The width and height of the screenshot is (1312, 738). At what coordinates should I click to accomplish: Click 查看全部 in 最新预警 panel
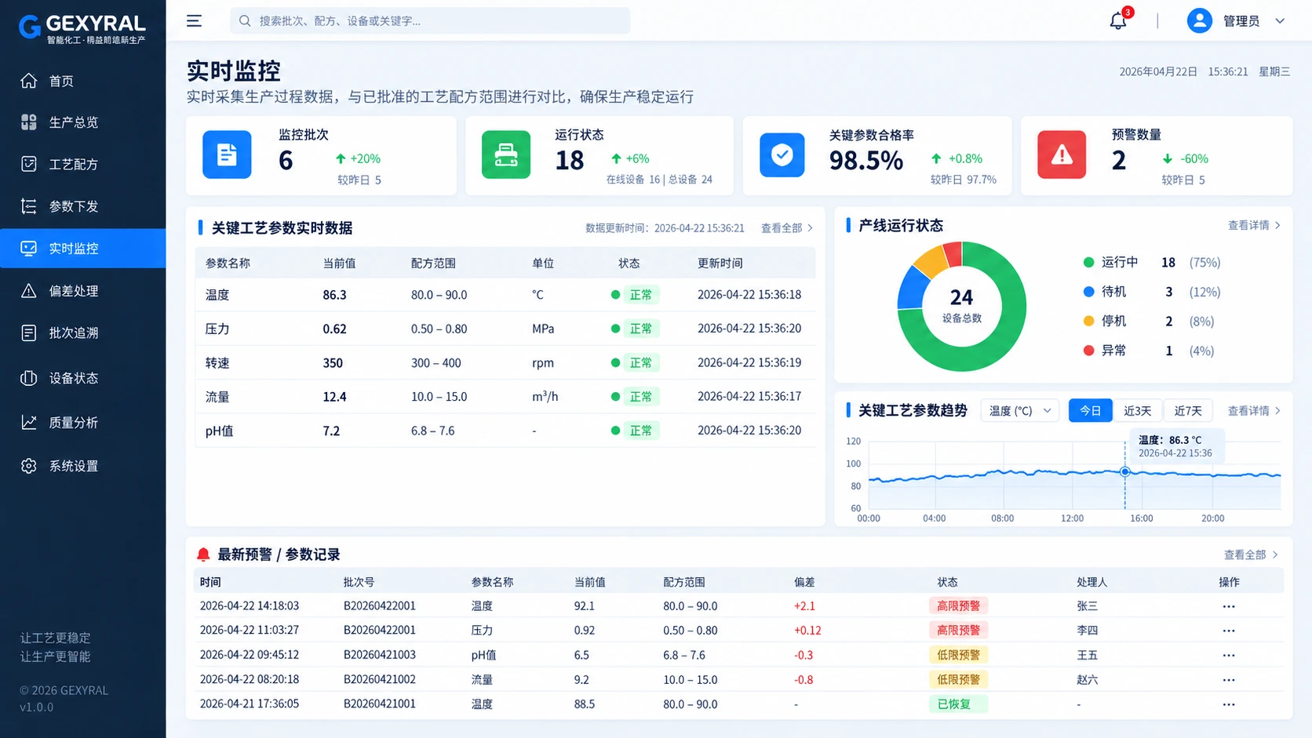click(x=1251, y=554)
